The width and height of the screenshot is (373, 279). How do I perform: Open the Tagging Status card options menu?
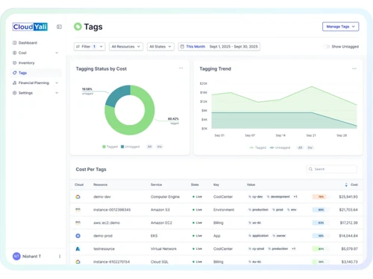(x=181, y=68)
